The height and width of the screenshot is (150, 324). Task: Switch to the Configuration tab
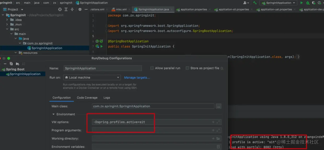(x=61, y=98)
